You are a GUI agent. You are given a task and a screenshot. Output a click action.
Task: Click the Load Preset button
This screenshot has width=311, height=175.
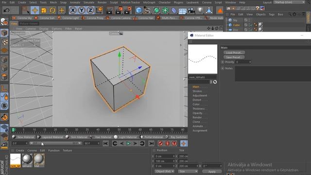tap(234, 52)
